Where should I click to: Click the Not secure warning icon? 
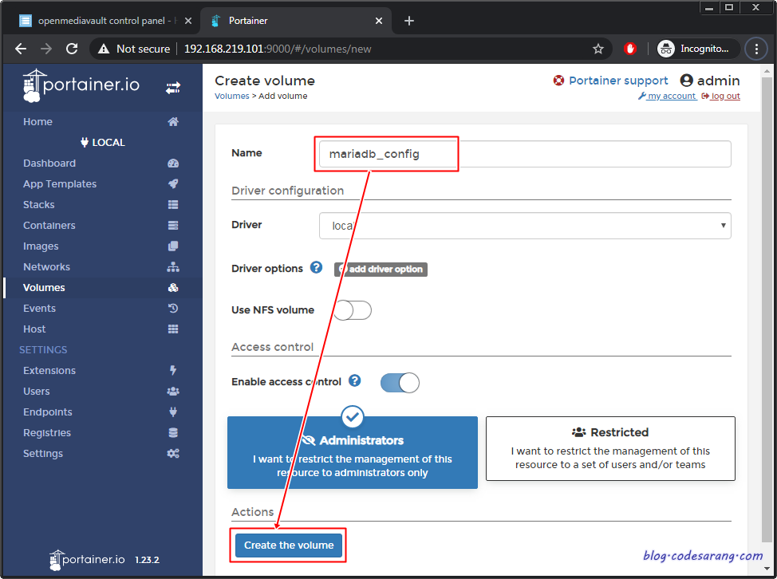click(x=104, y=49)
